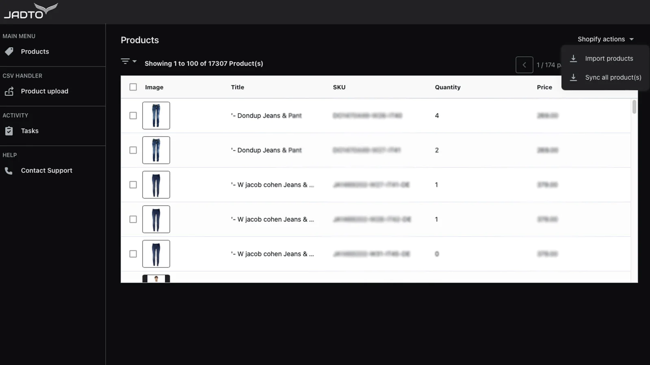Open the first Dondup Jeans product thumbnail
This screenshot has height=365, width=650.
pos(156,116)
